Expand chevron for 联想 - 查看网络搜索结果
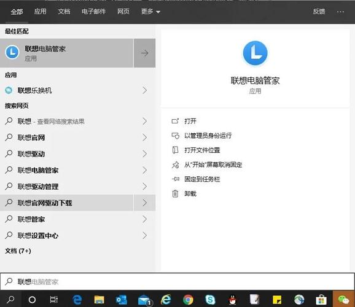The width and height of the screenshot is (355, 307). click(145, 121)
